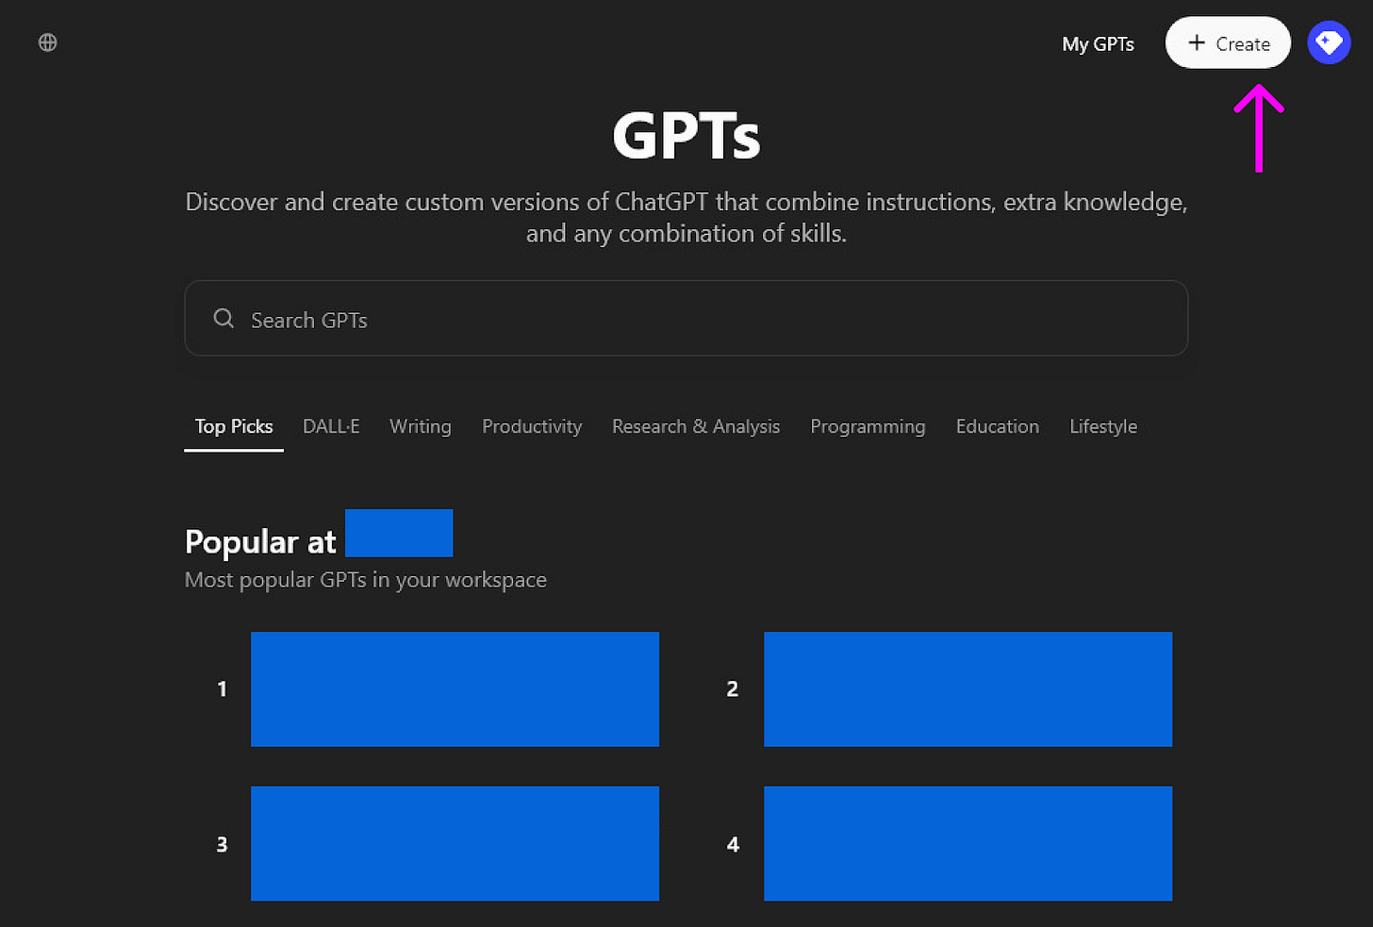This screenshot has height=927, width=1373.
Task: Select the Top Picks tab
Action: tap(234, 426)
